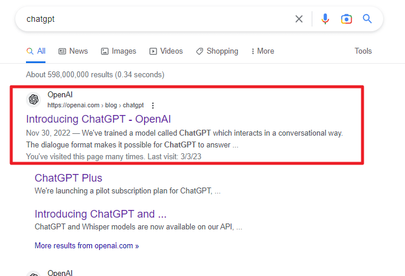Click the openai.com › blog › chatgpt URL

coord(96,105)
